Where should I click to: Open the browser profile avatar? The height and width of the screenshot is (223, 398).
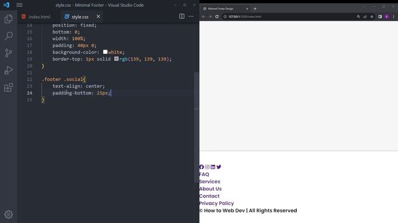click(x=387, y=17)
